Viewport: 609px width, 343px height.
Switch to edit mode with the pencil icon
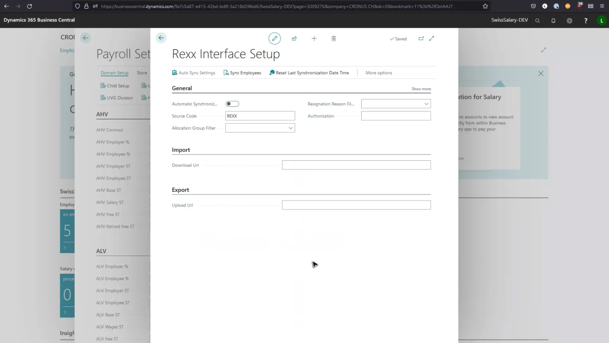click(274, 38)
